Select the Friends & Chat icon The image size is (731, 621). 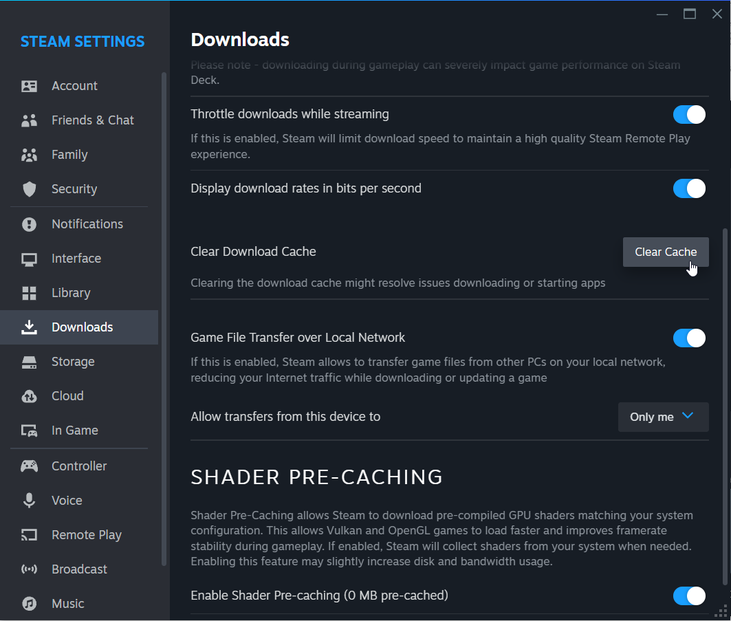pos(29,120)
